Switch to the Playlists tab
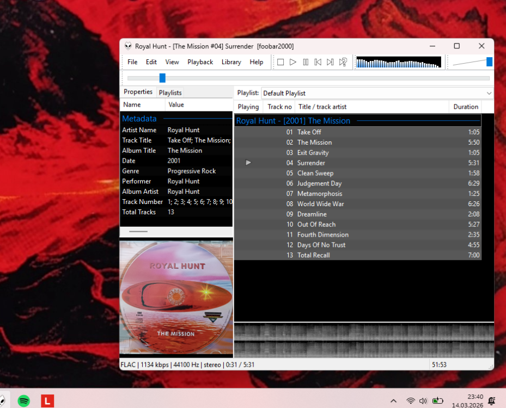This screenshot has width=506, height=408. [170, 92]
